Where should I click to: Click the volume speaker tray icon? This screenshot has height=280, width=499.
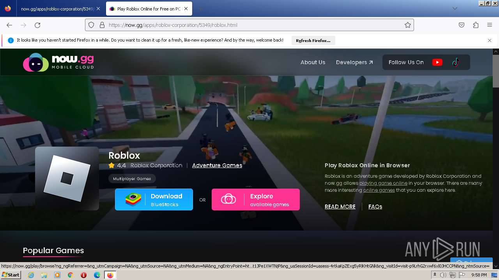(x=443, y=275)
